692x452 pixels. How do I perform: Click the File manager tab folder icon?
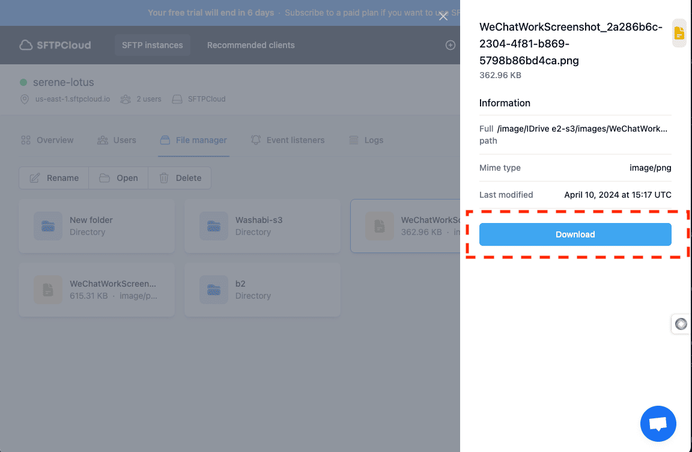(165, 140)
